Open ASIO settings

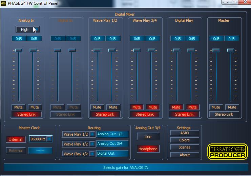tap(185, 133)
